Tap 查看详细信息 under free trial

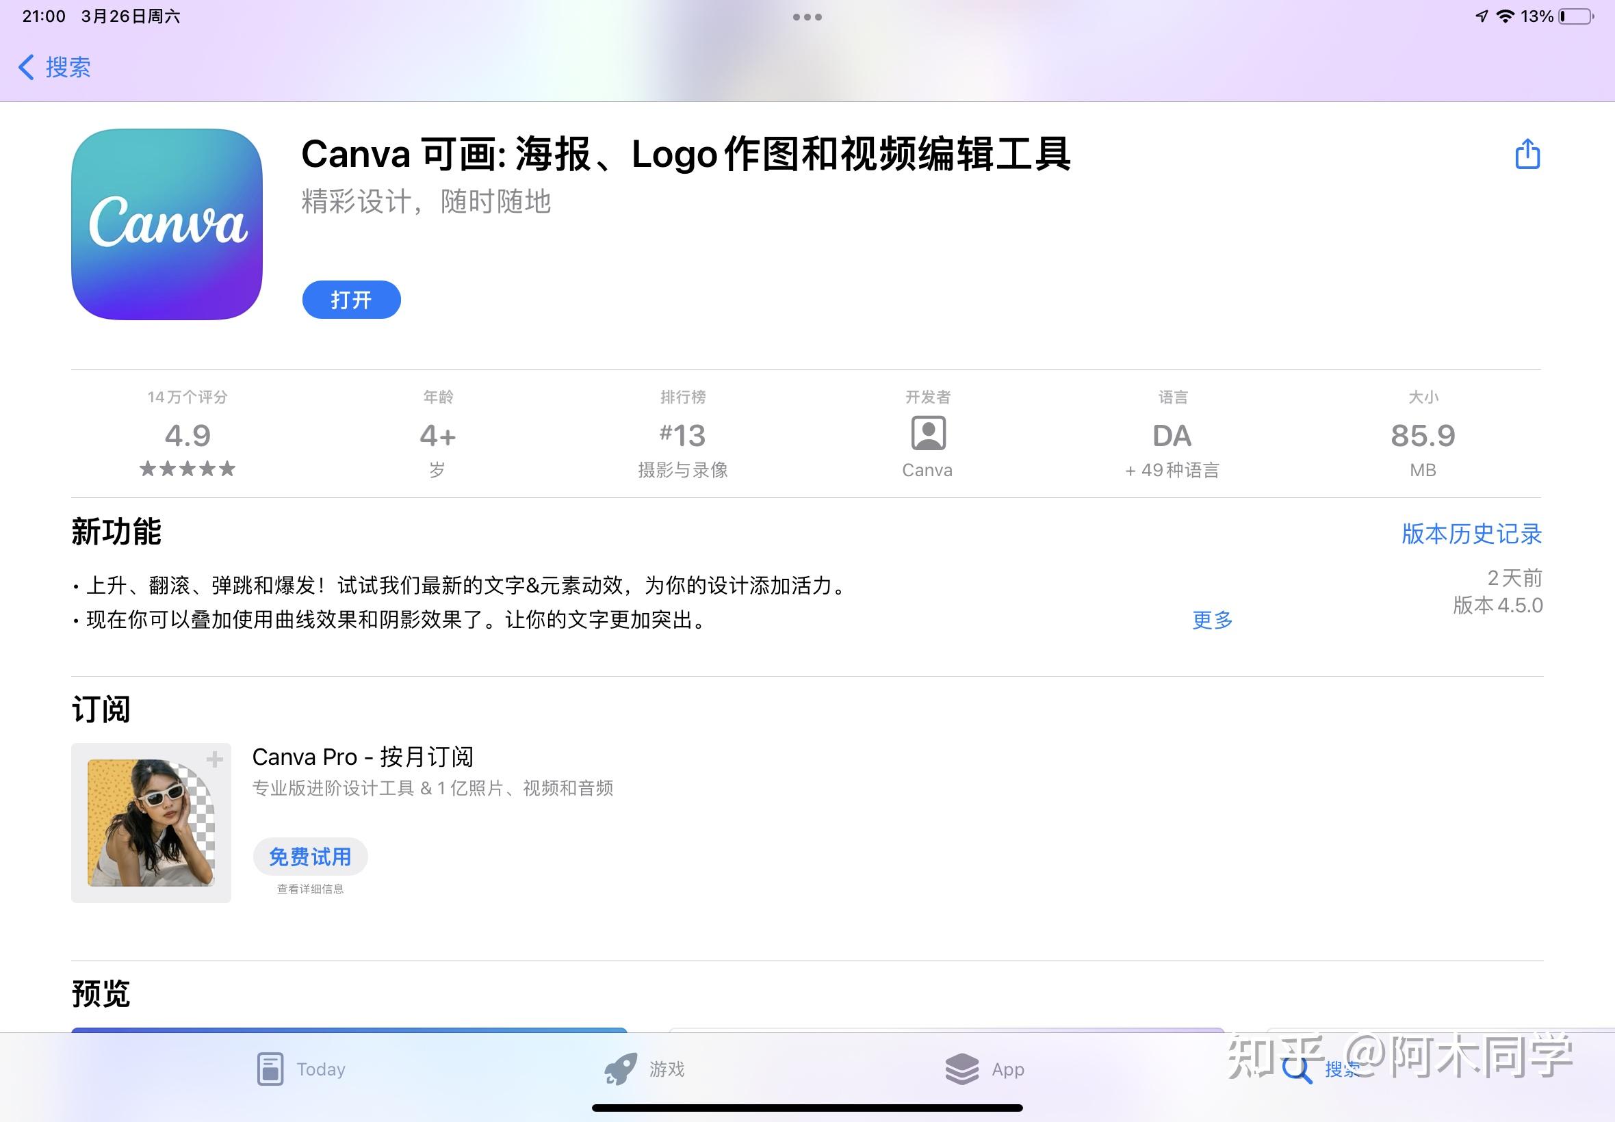(310, 889)
